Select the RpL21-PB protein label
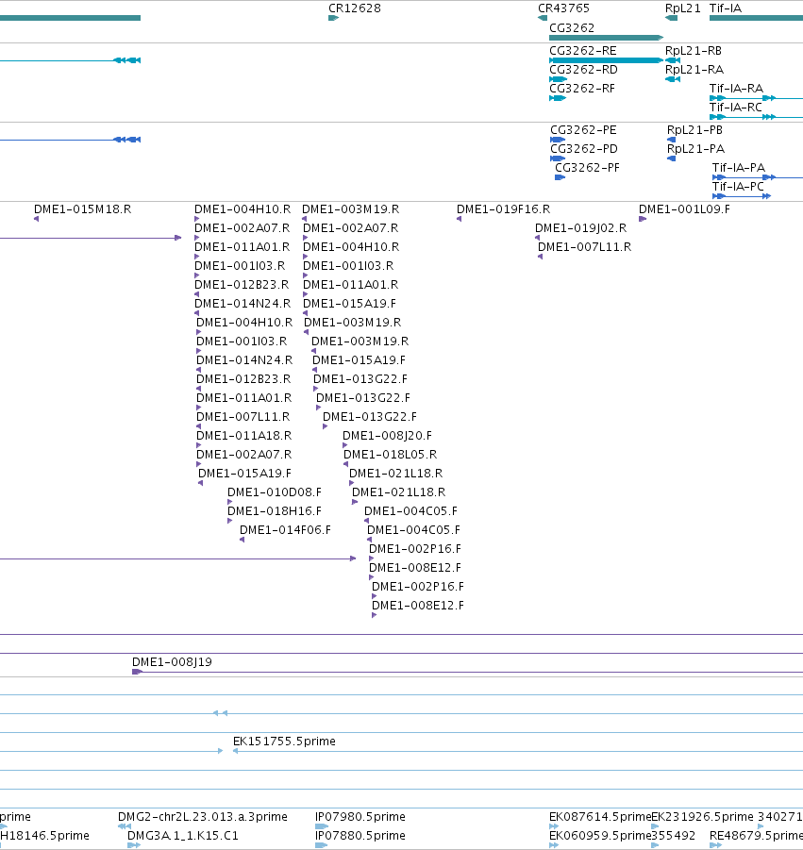 click(x=694, y=130)
